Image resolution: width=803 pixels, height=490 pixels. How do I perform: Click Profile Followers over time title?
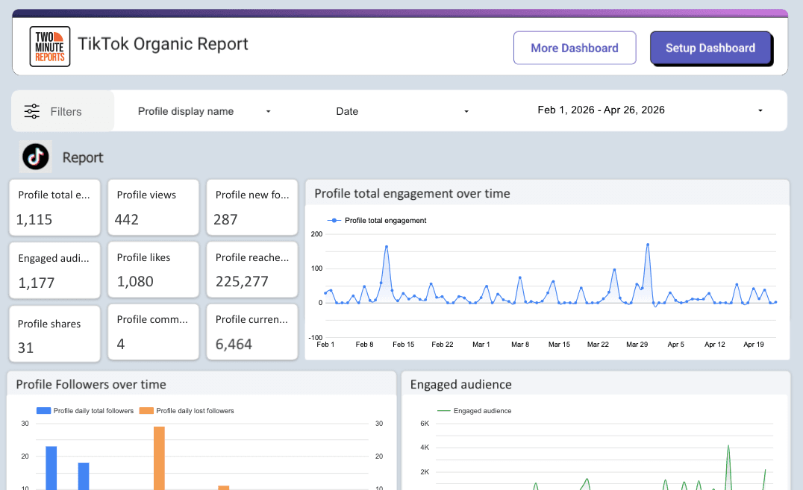91,385
